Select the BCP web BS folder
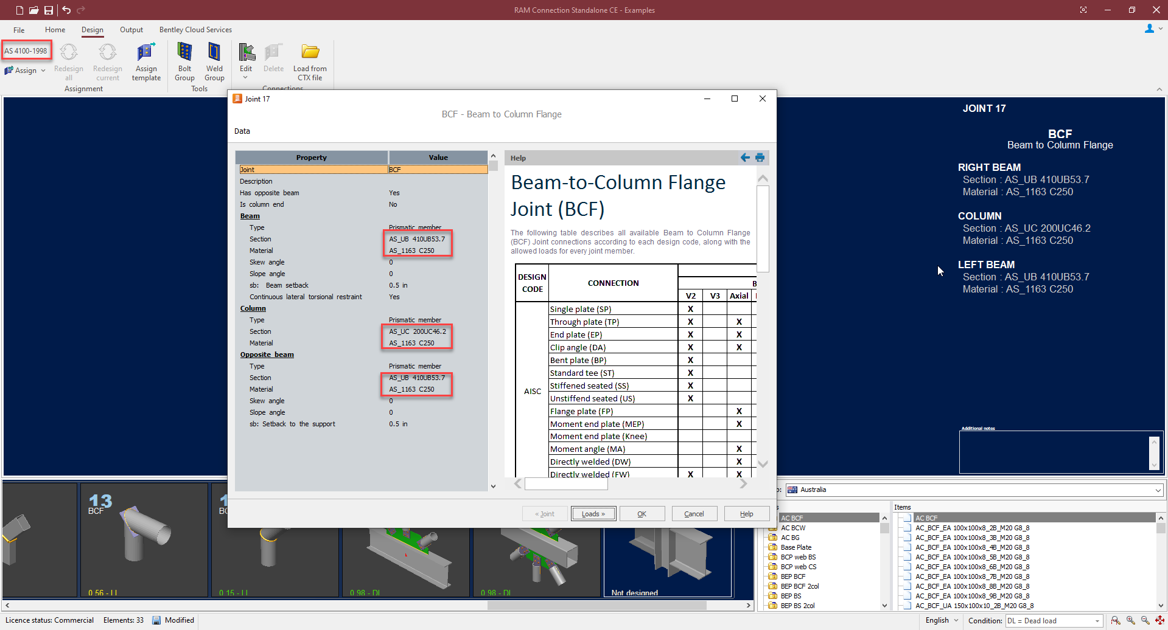The image size is (1168, 630). click(798, 557)
